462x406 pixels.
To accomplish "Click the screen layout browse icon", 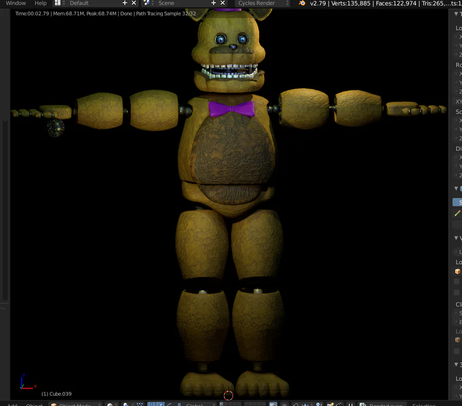I will click(x=57, y=3).
